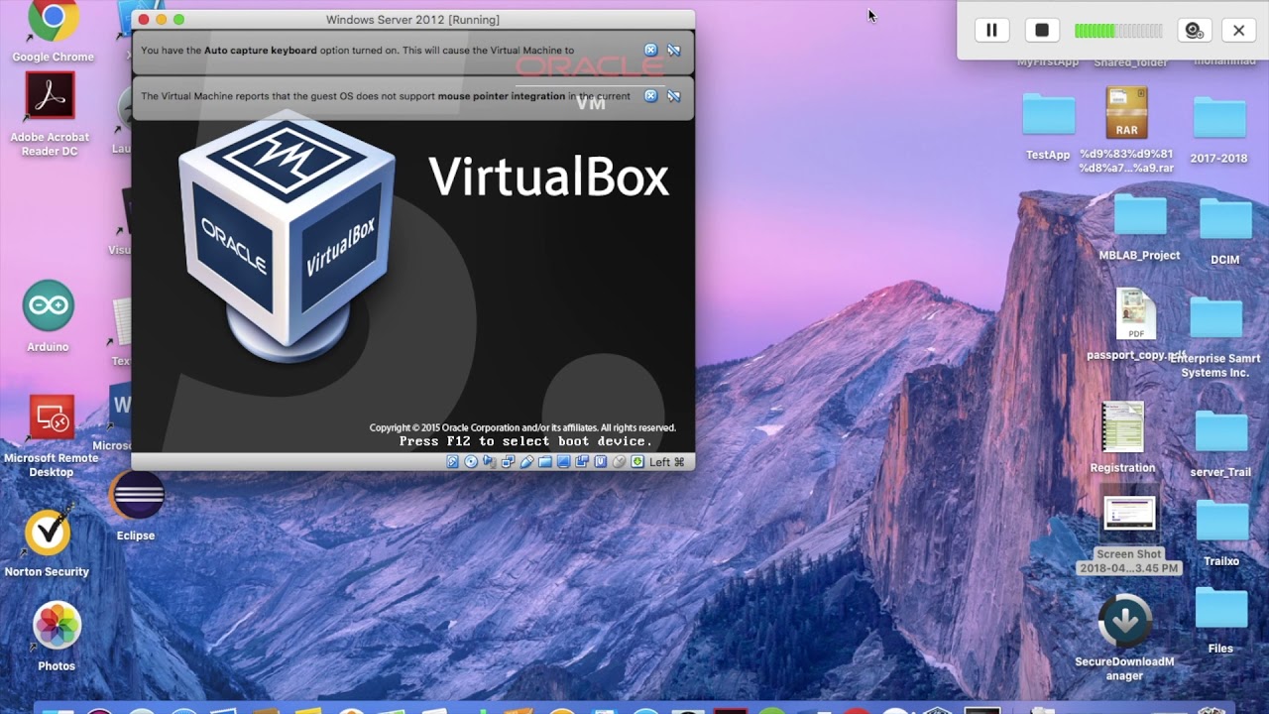Viewport: 1269px width, 714px height.
Task: Open the optical disc indicator in VirtualBox status bar
Action: 471,462
